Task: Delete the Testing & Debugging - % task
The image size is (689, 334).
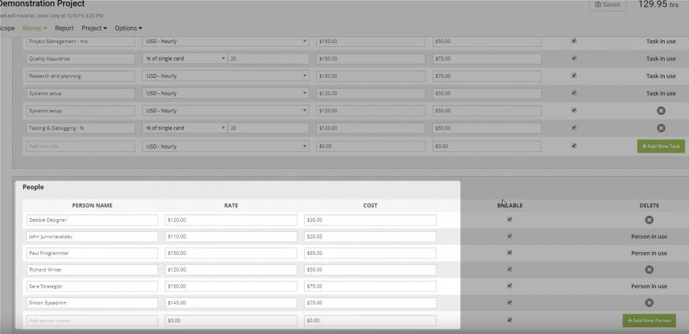Action: click(x=661, y=128)
